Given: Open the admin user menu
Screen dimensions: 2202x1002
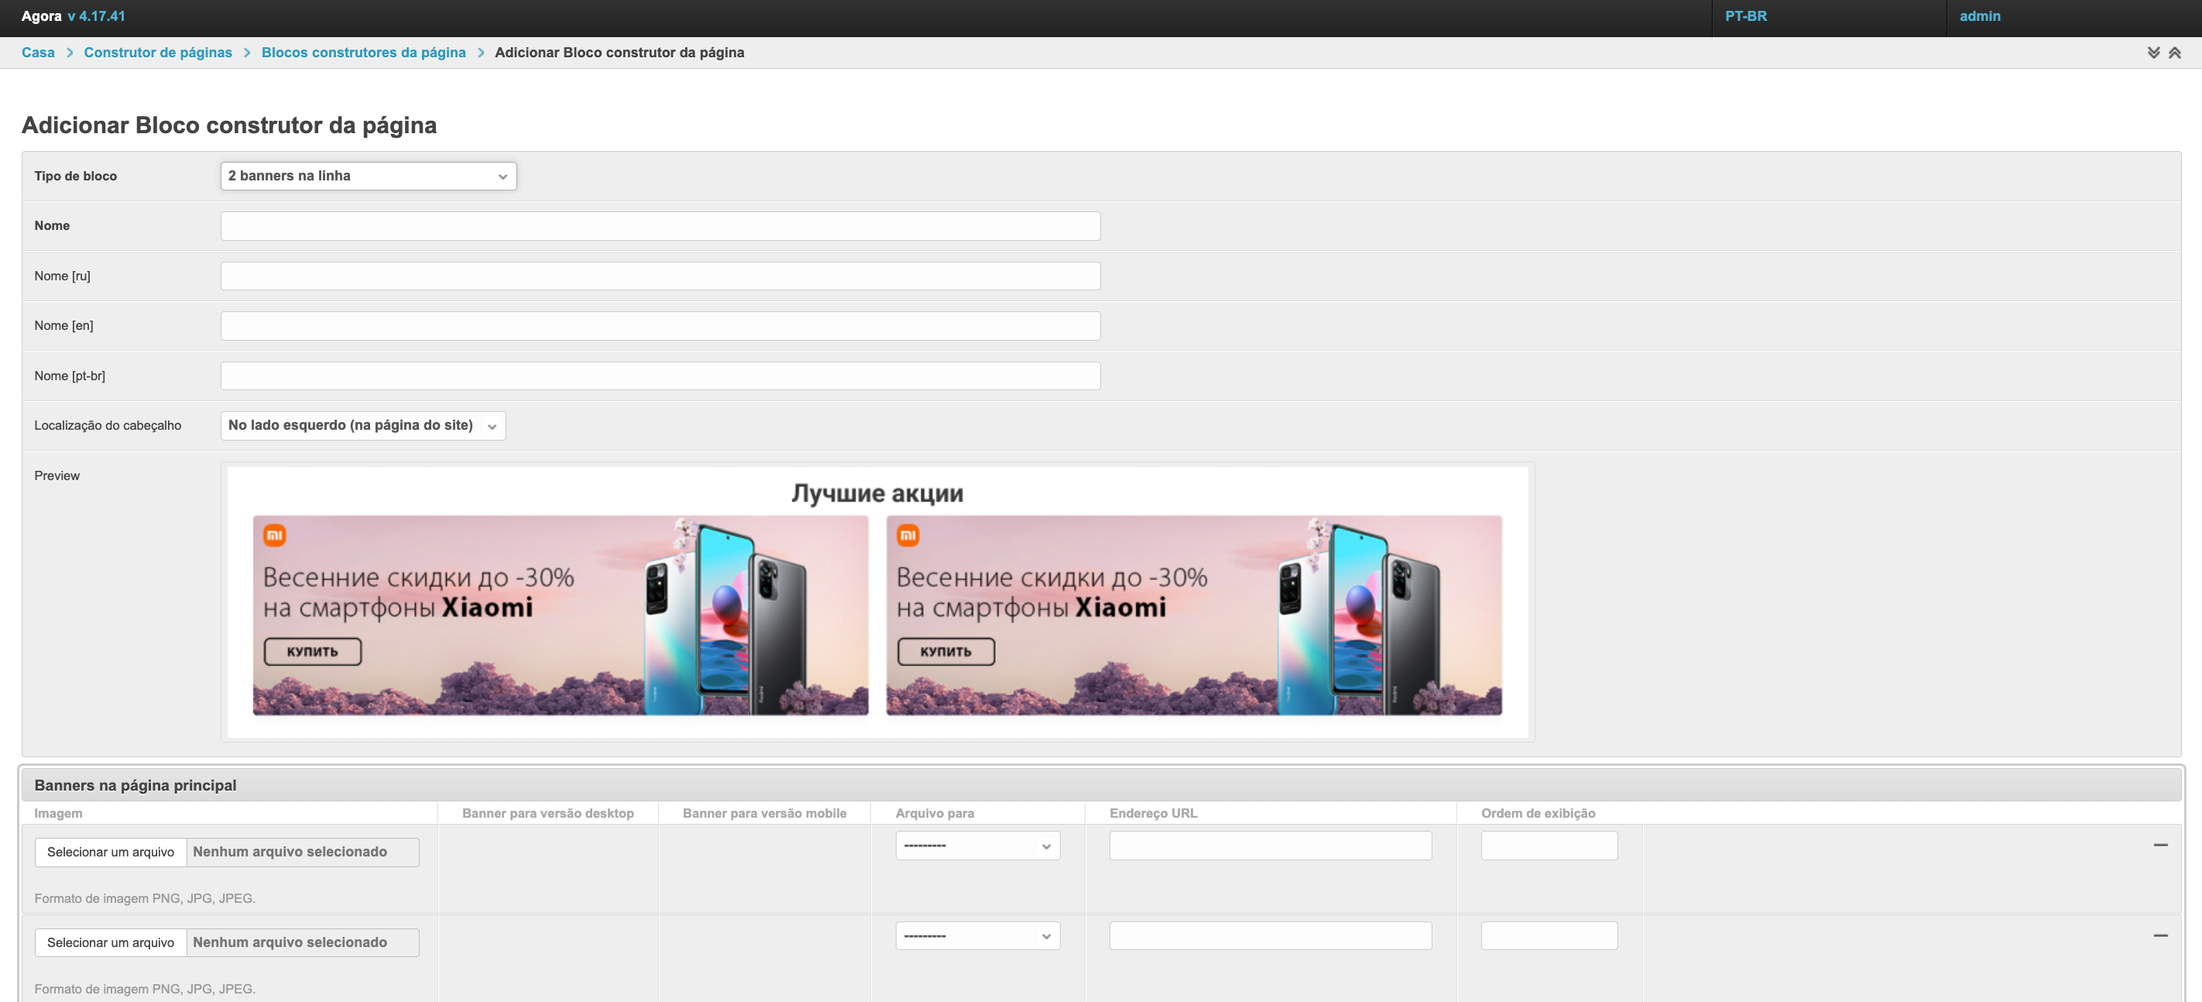Looking at the screenshot, I should click(x=1979, y=16).
